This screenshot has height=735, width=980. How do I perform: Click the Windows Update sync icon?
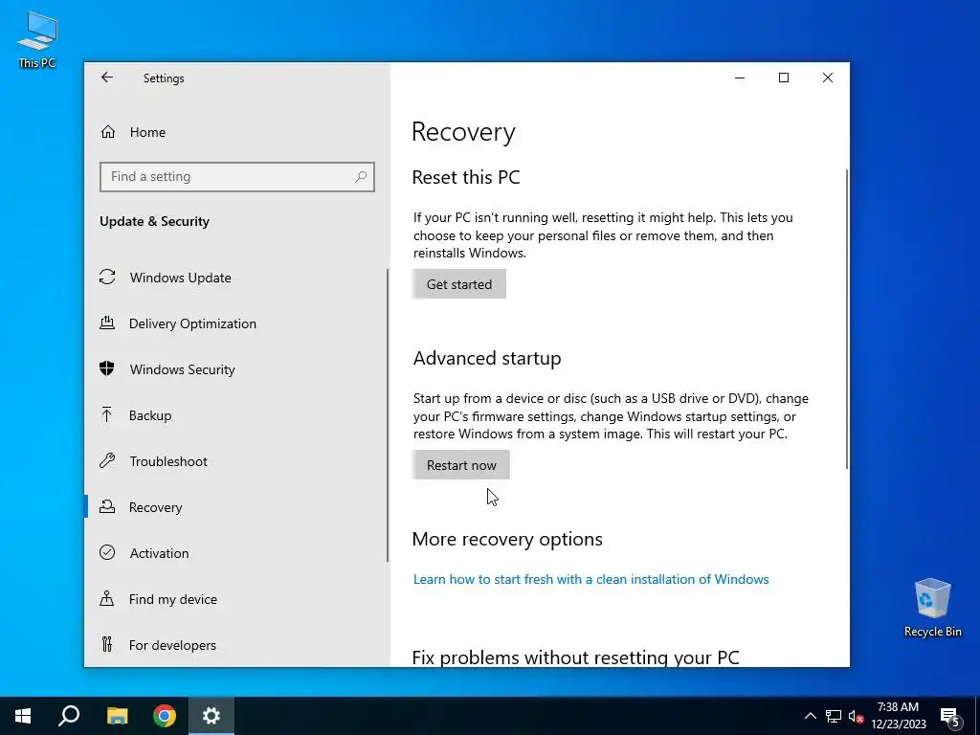(107, 277)
